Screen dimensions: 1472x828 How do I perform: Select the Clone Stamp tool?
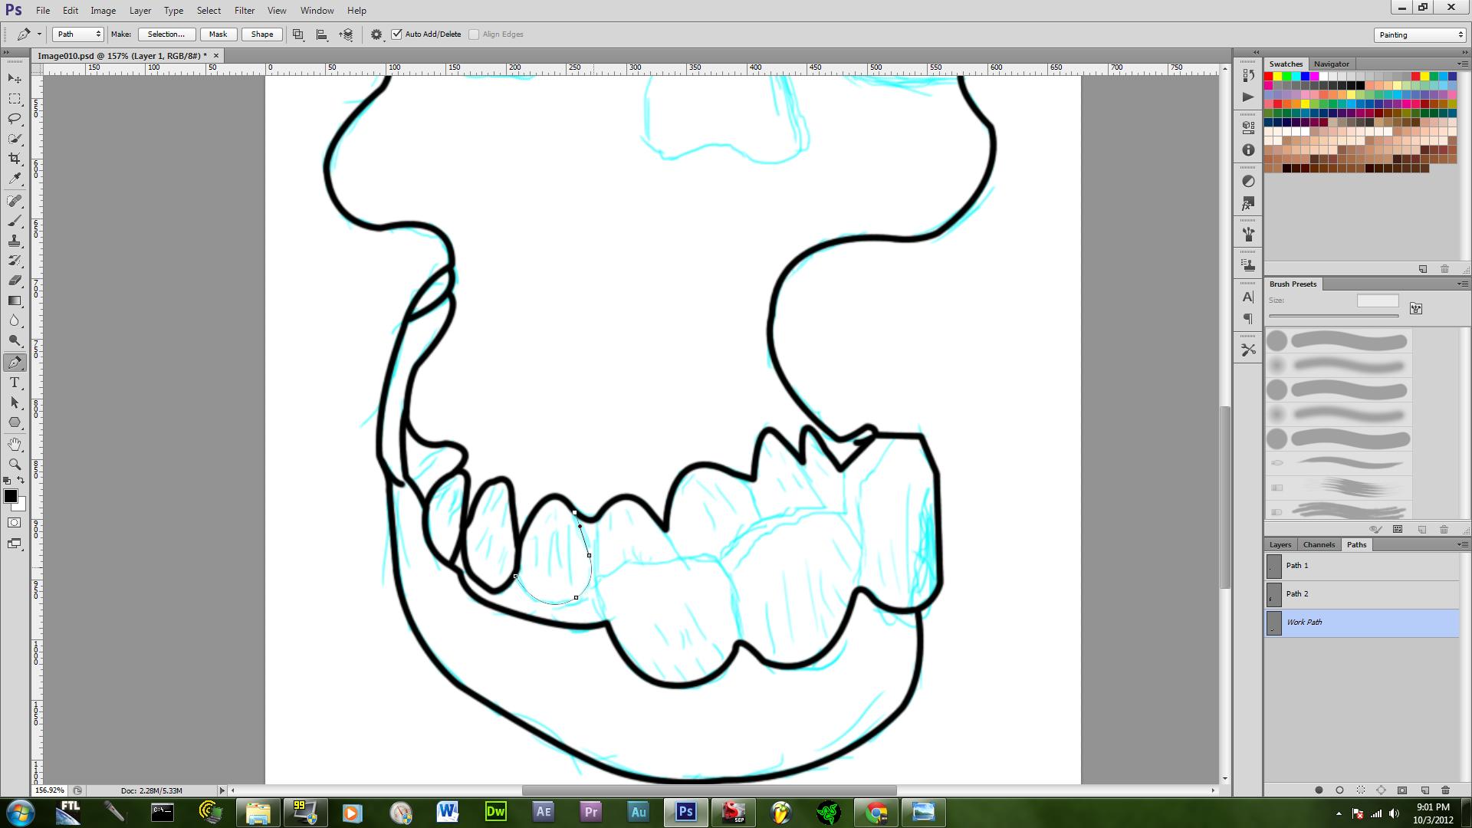pos(15,241)
